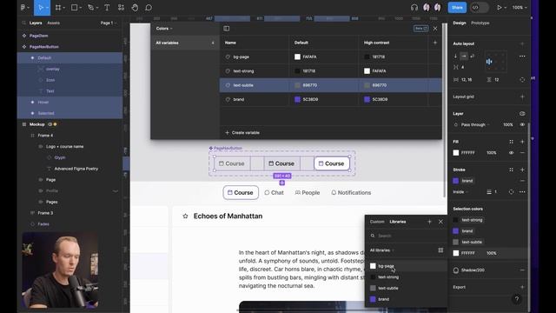Close the variables modal
556x313 pixels.
pos(435,29)
